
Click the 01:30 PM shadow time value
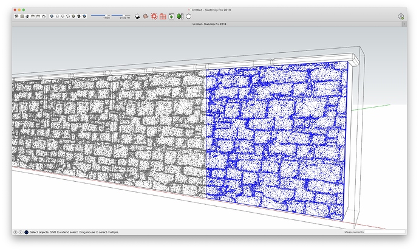[125, 18]
